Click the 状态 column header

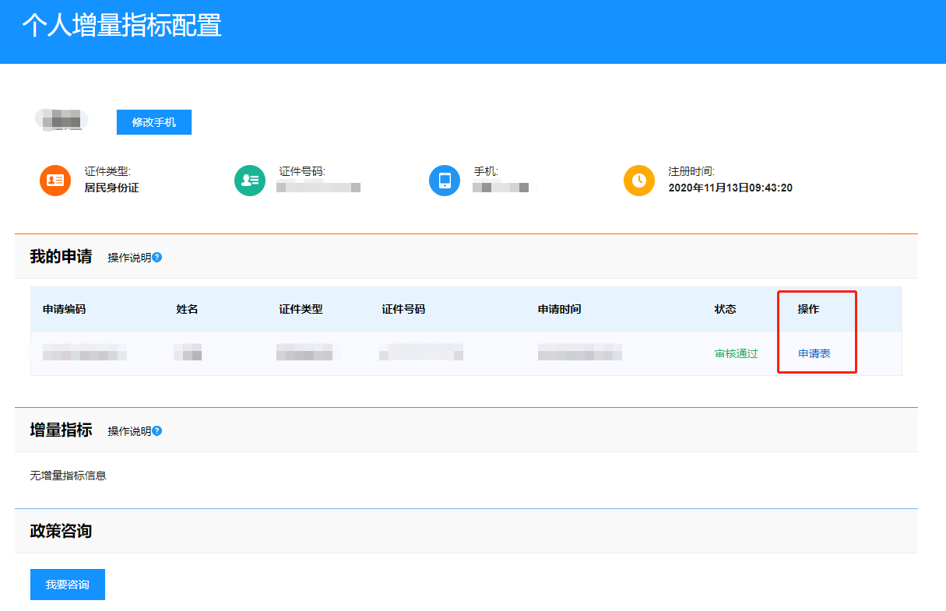coord(725,309)
